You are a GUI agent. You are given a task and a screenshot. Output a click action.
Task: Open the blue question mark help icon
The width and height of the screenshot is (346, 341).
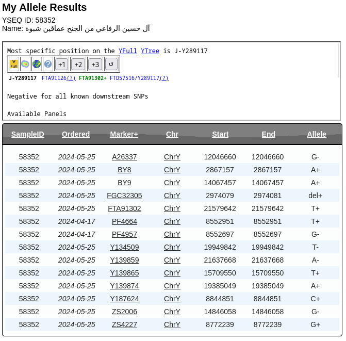(x=48, y=64)
